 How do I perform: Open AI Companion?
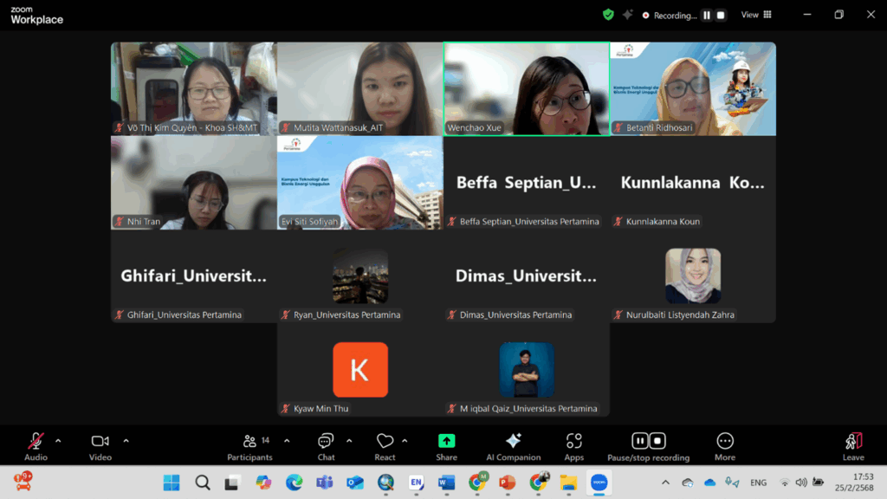[x=513, y=442]
